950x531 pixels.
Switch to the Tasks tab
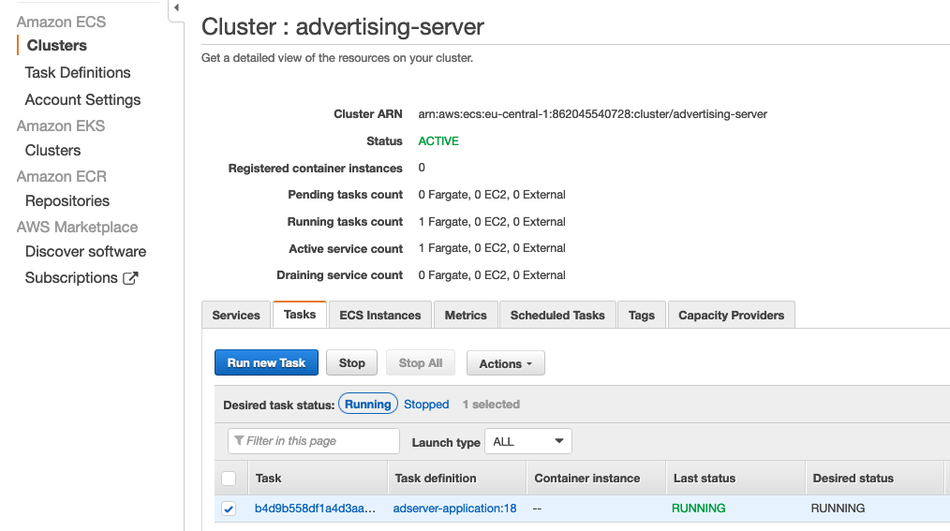tap(300, 315)
